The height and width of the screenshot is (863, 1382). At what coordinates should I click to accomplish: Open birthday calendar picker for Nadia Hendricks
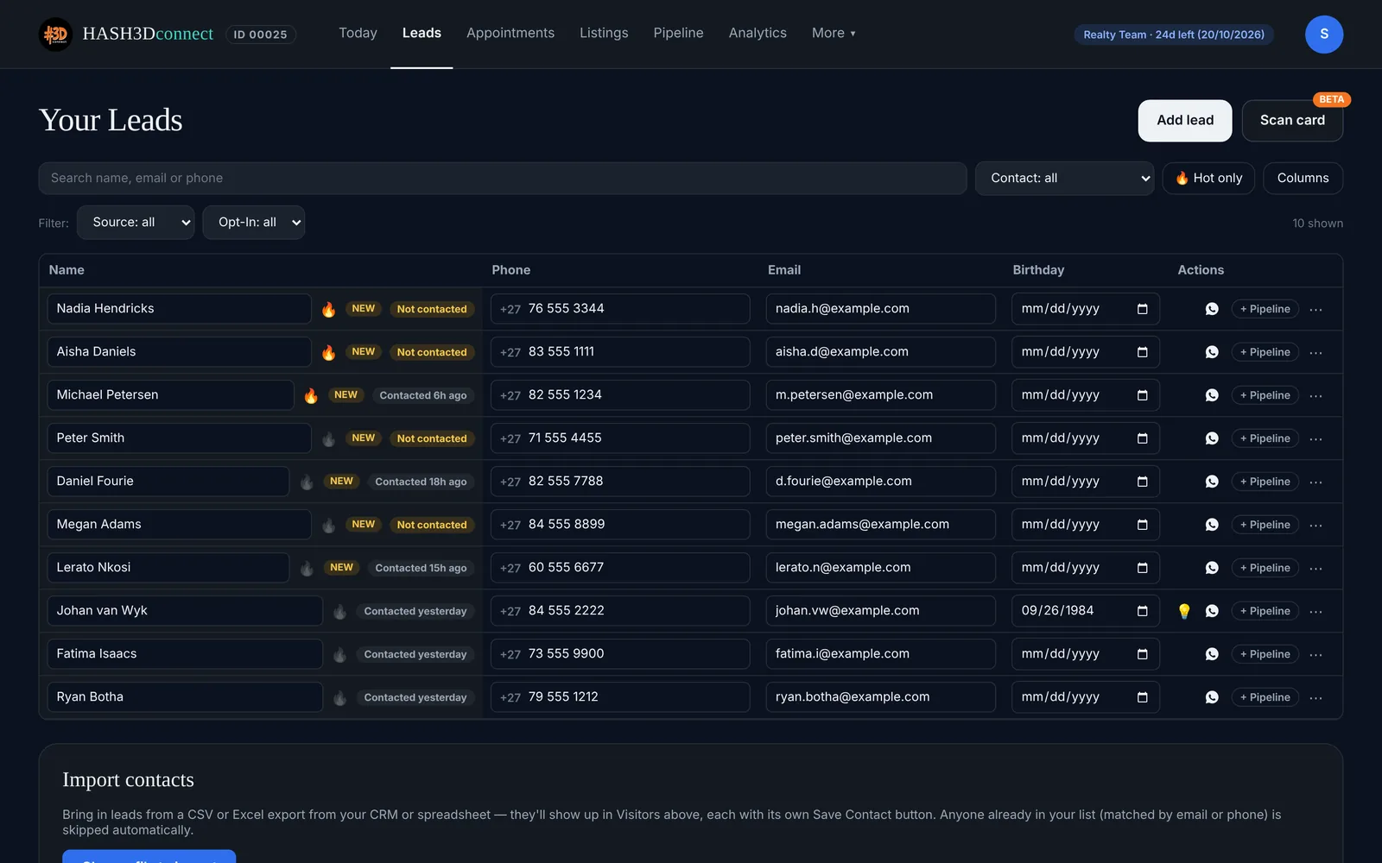[x=1142, y=309]
